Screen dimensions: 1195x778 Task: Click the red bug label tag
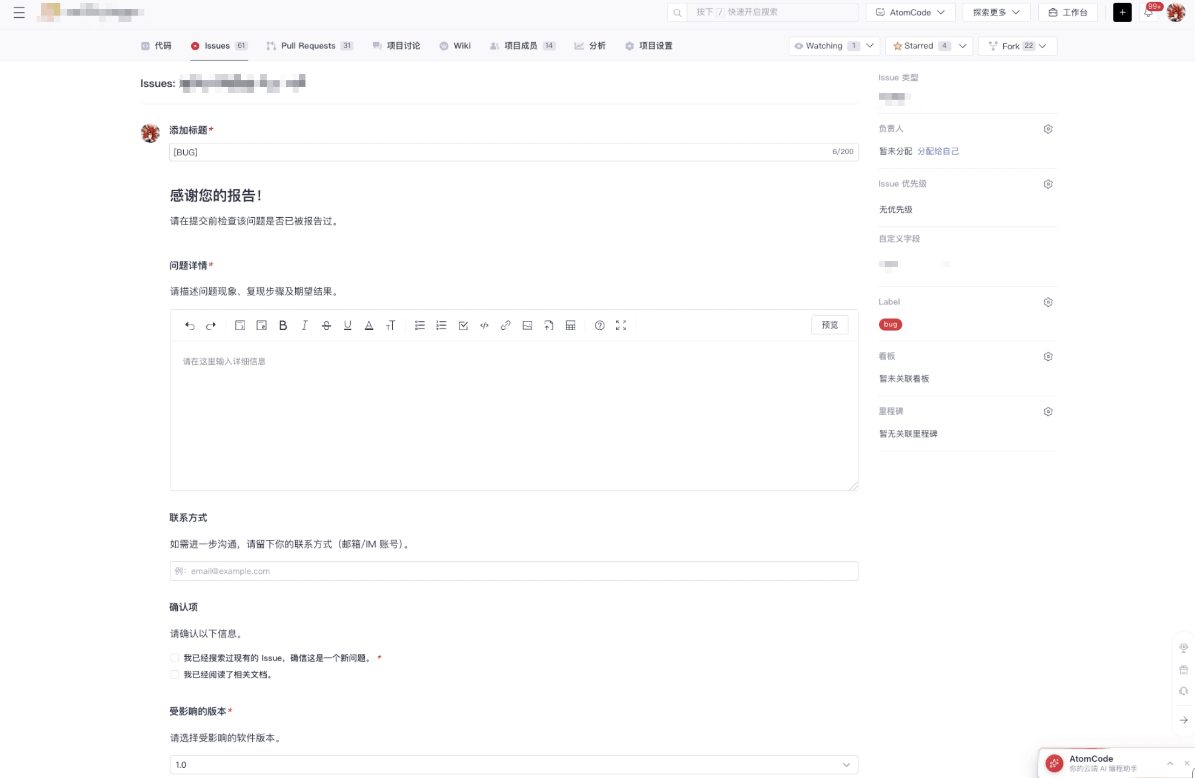[x=891, y=324]
